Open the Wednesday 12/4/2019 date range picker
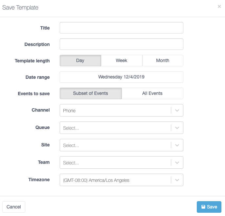Screen dimensions: 225x216 pyautogui.click(x=121, y=77)
